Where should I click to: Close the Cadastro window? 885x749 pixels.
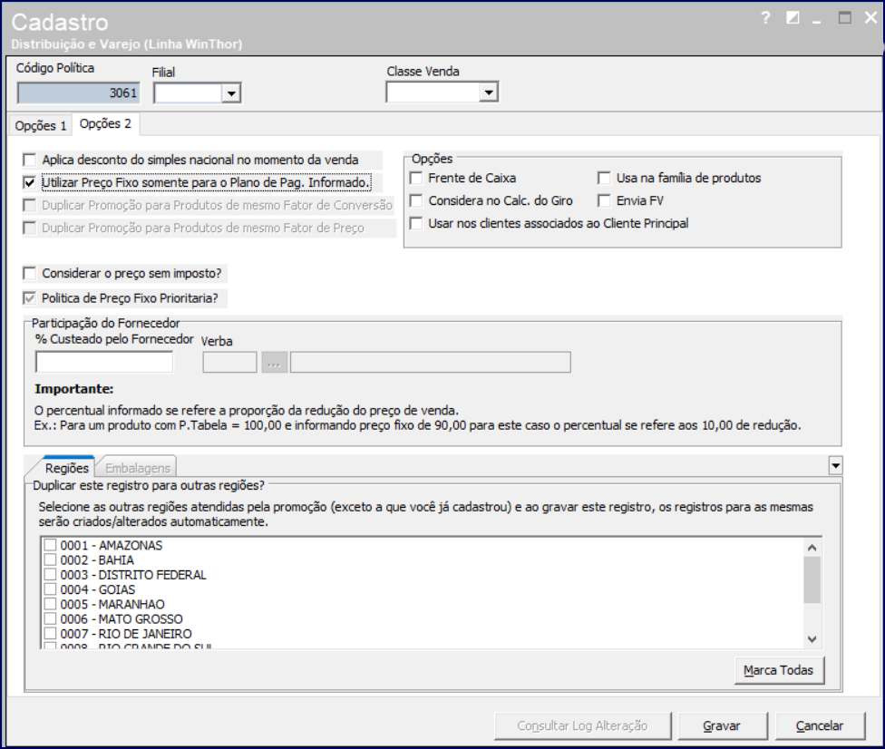click(x=870, y=18)
